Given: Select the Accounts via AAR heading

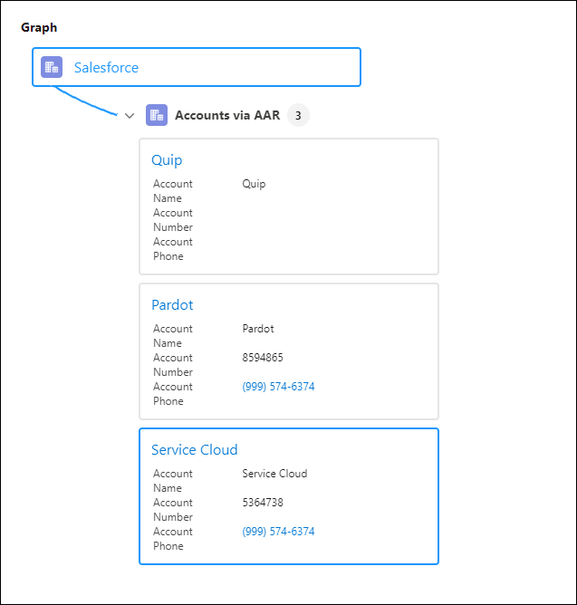Looking at the screenshot, I should [227, 115].
